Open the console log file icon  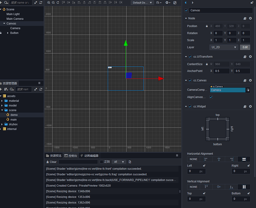(130, 162)
